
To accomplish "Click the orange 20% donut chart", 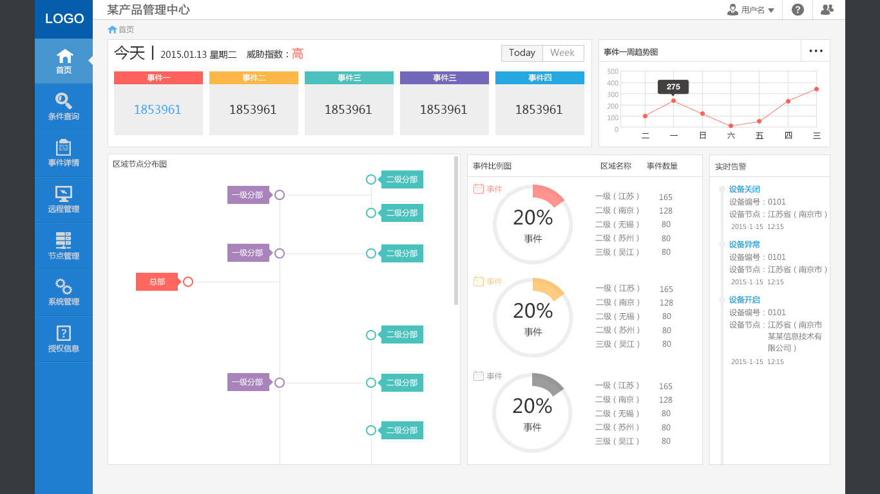I will pyautogui.click(x=533, y=318).
